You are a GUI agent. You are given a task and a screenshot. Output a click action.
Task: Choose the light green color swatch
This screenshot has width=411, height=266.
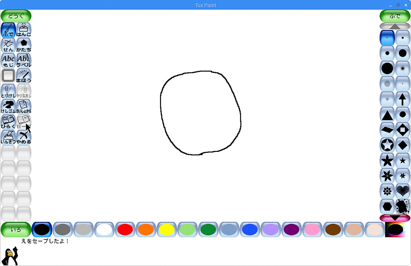pos(187,230)
